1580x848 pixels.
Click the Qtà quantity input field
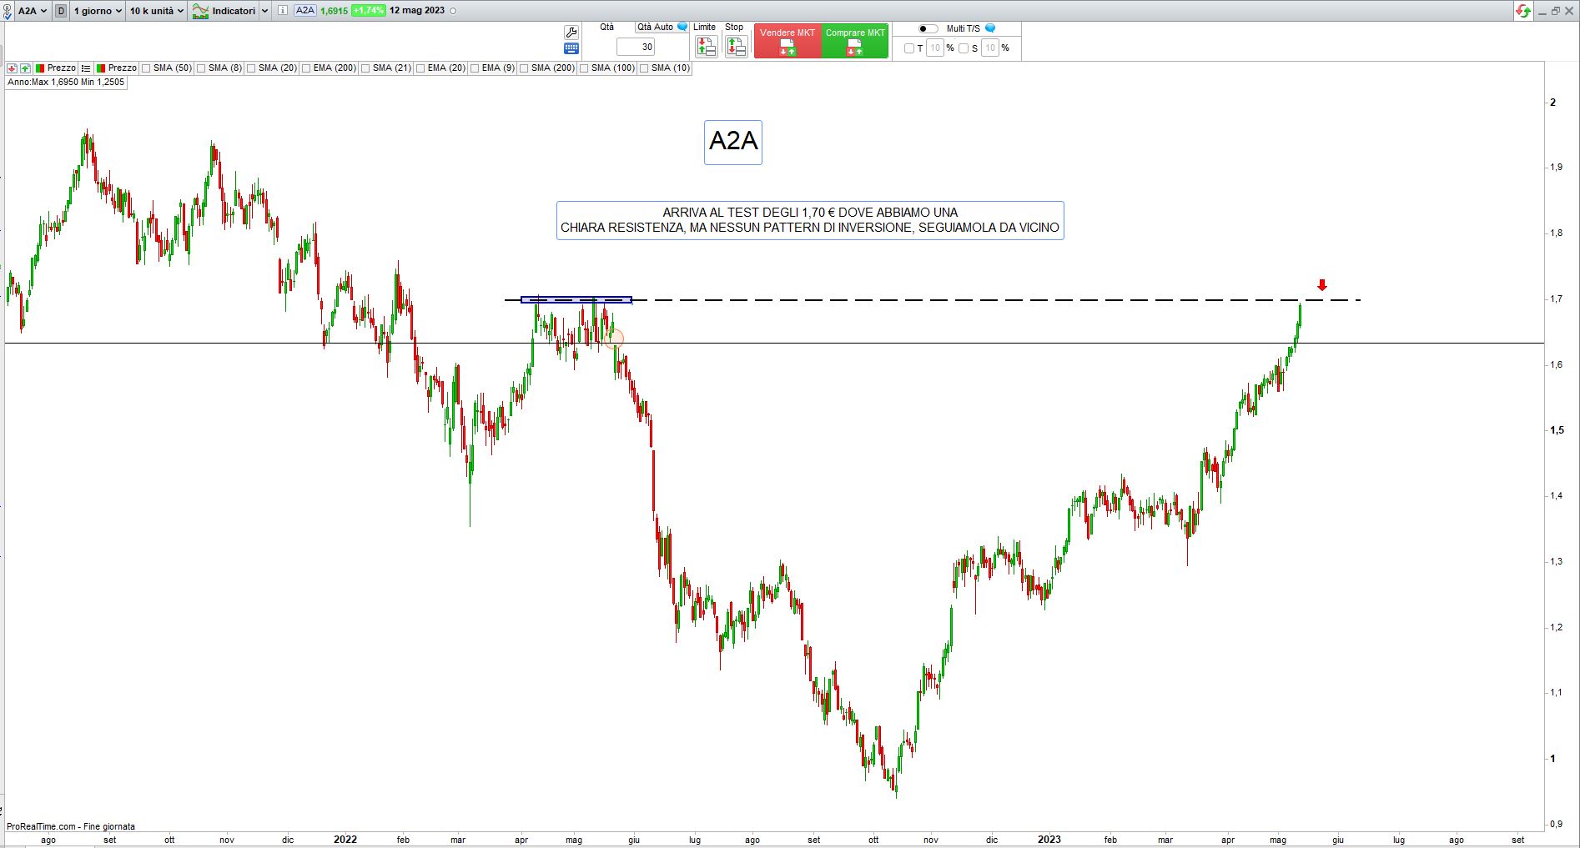636,47
